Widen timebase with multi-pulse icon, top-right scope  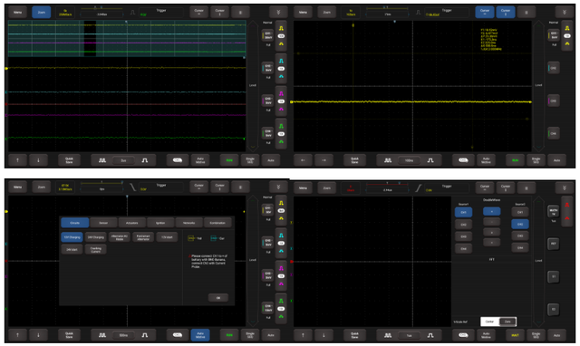click(x=388, y=160)
